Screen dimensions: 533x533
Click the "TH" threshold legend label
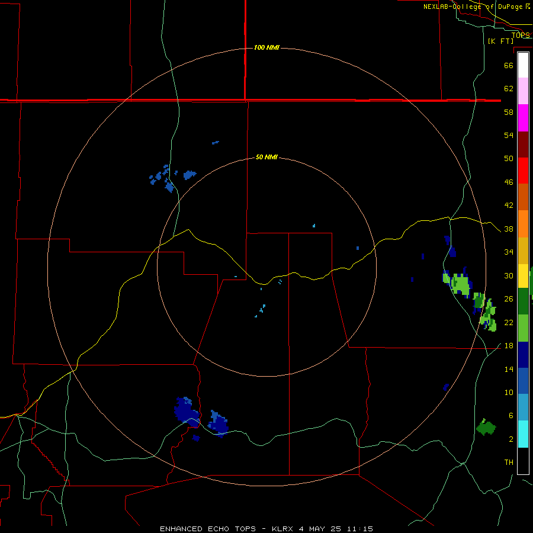click(x=509, y=463)
